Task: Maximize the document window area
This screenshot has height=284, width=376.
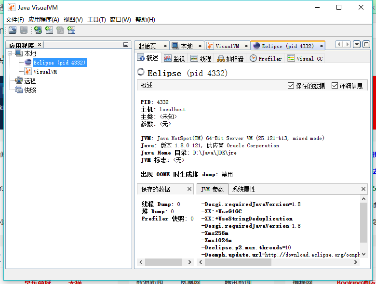Action: (366, 44)
